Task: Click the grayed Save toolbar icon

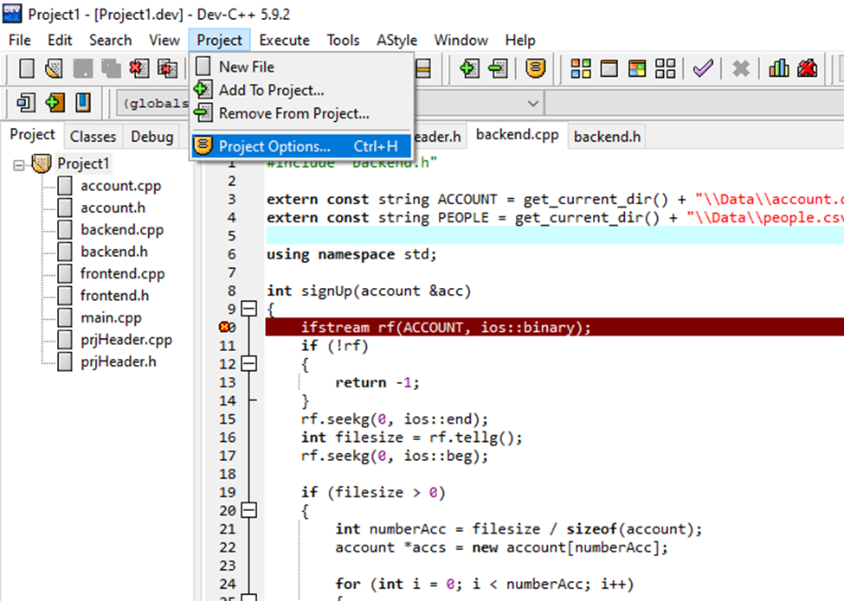Action: [x=83, y=69]
